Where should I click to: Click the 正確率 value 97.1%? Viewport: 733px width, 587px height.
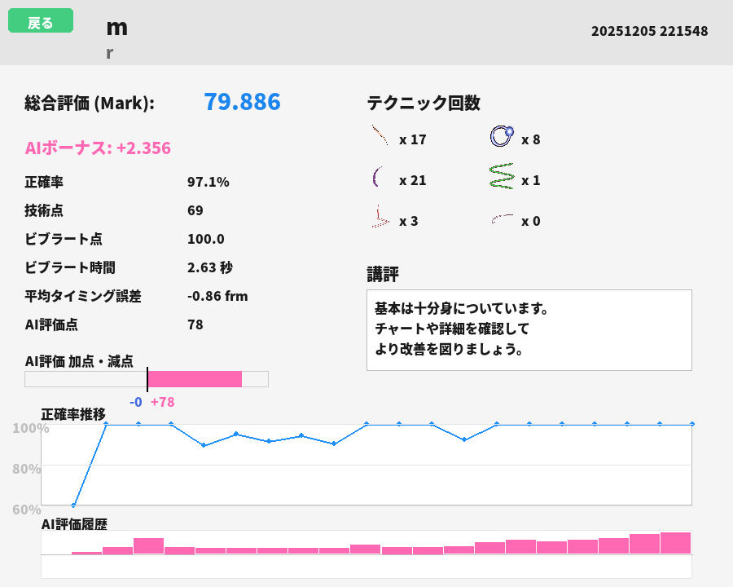pyautogui.click(x=208, y=182)
